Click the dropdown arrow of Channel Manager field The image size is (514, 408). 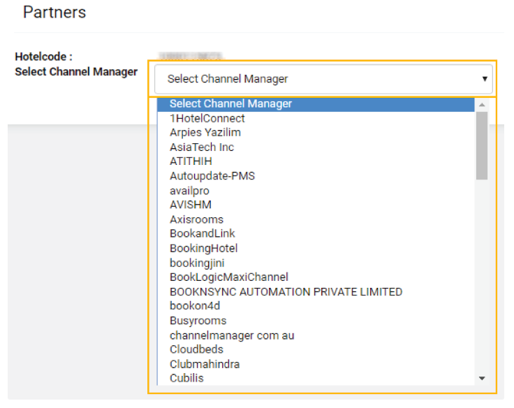(x=485, y=79)
